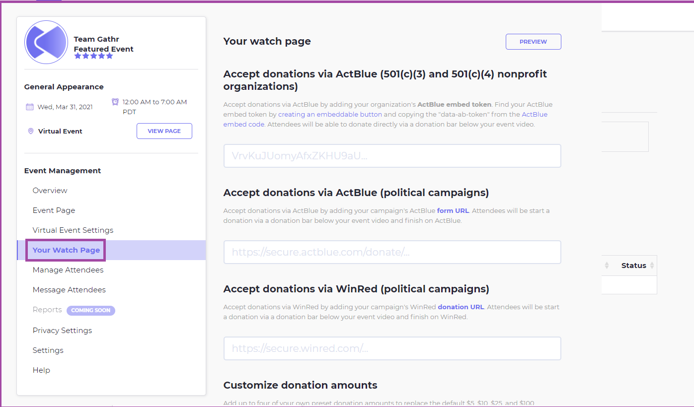This screenshot has height=407, width=694.
Task: Follow the 'creating an embeddable button' link
Action: pos(330,114)
